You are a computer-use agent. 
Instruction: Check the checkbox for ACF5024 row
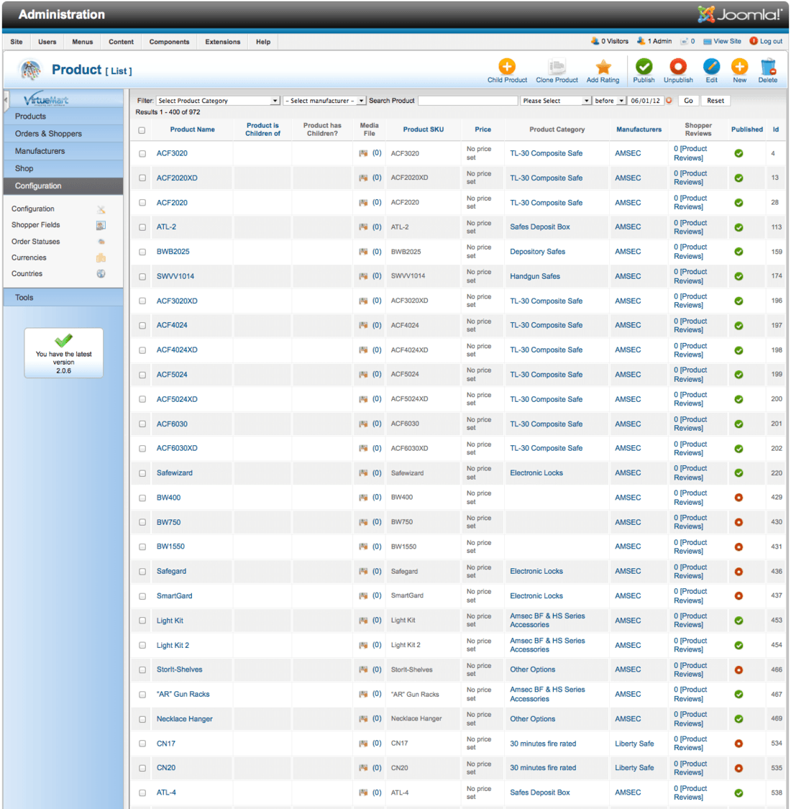click(142, 375)
